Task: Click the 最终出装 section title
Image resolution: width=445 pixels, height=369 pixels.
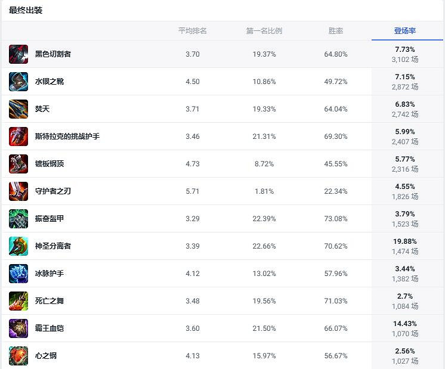Action: pyautogui.click(x=26, y=11)
